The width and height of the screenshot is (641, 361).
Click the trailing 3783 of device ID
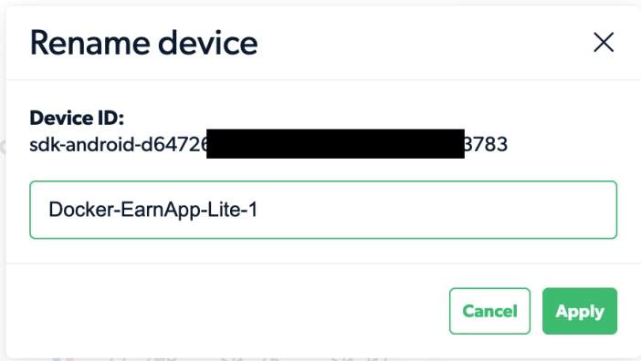(487, 144)
